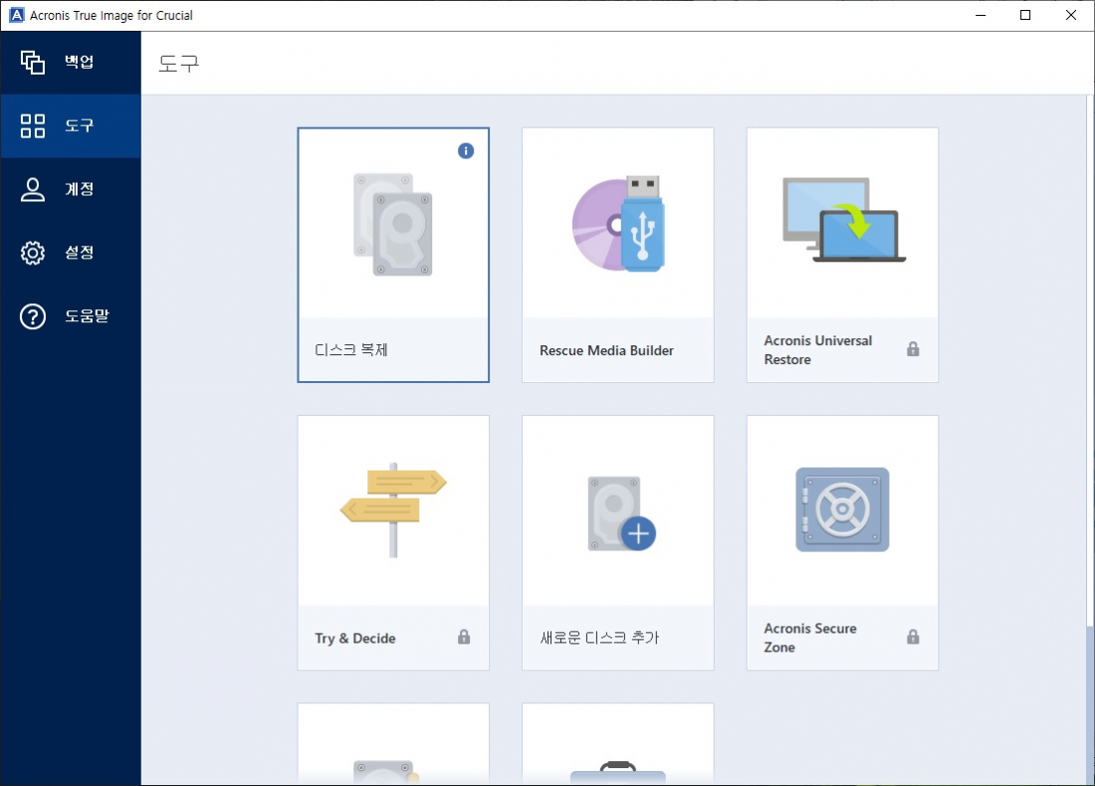This screenshot has width=1095, height=786.
Task: Click the Acronis Secure Zone label
Action: click(810, 638)
